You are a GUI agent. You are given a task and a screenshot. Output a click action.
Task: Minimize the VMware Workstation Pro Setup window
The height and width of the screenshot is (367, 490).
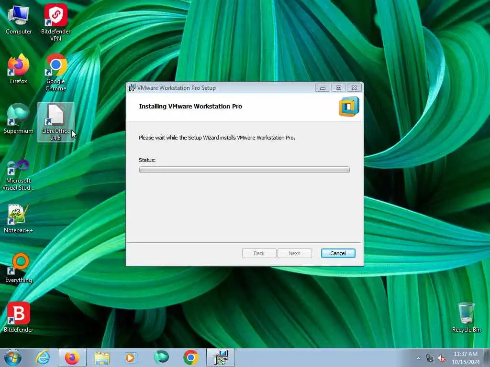click(x=323, y=88)
